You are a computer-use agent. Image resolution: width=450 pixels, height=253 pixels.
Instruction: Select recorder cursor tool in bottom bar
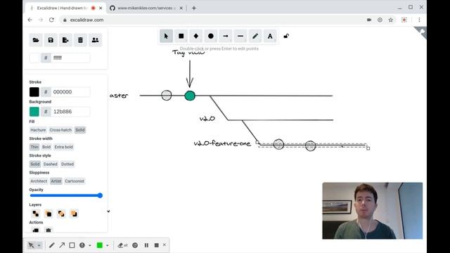(x=31, y=245)
